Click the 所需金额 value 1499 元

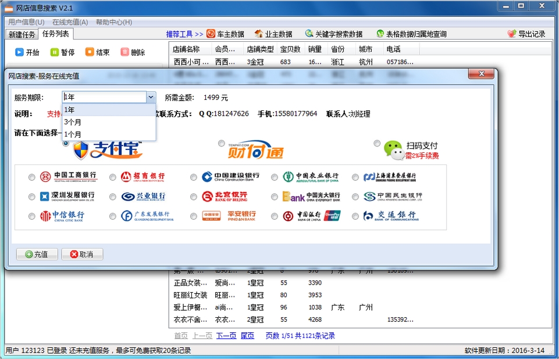click(216, 98)
